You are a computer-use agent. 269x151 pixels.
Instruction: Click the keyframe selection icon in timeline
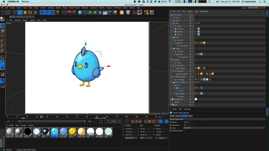[140, 121]
